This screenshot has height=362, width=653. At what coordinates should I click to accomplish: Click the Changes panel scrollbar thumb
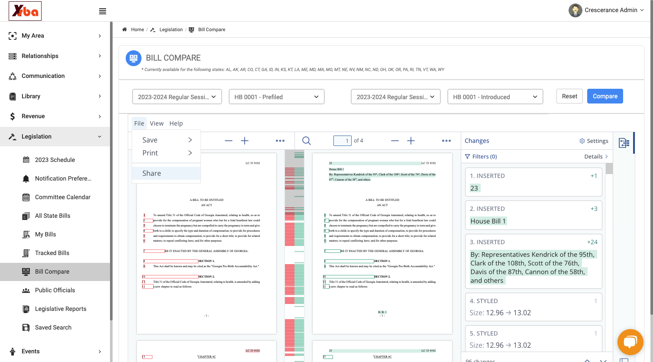[x=609, y=168]
